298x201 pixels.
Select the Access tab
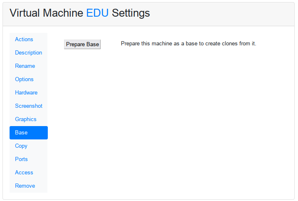tap(29, 173)
